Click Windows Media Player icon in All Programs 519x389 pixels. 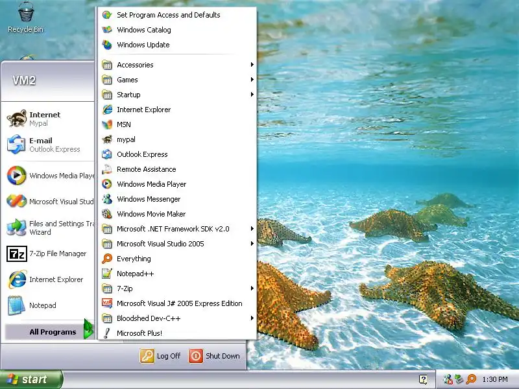coord(107,184)
